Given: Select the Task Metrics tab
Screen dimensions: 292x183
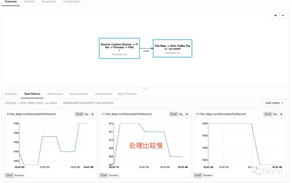Looking at the screenshot, I should click(32, 94).
